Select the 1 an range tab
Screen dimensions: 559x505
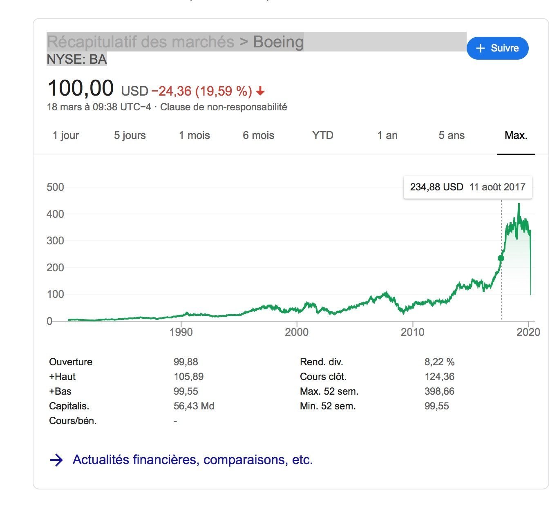387,136
